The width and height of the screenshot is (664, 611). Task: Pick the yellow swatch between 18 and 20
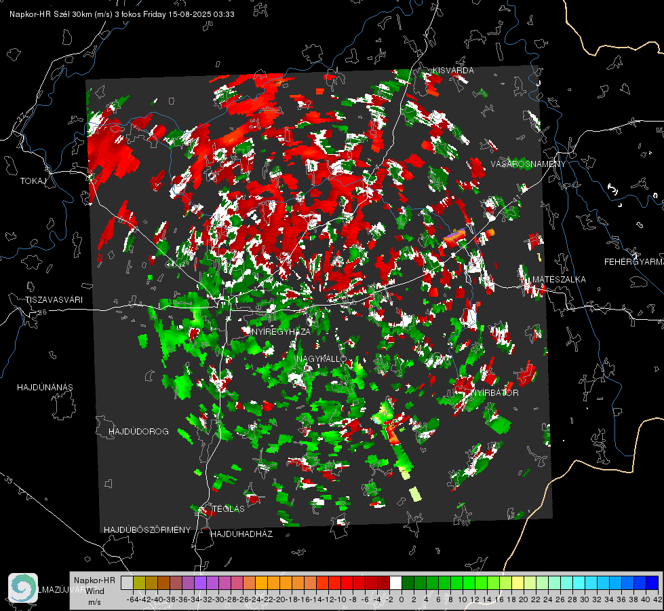[518, 583]
